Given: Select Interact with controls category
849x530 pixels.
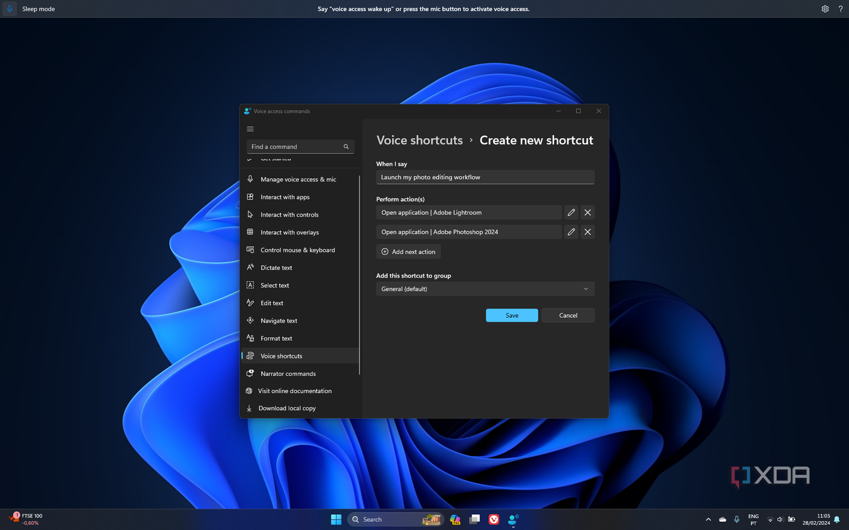Looking at the screenshot, I should tap(300, 215).
